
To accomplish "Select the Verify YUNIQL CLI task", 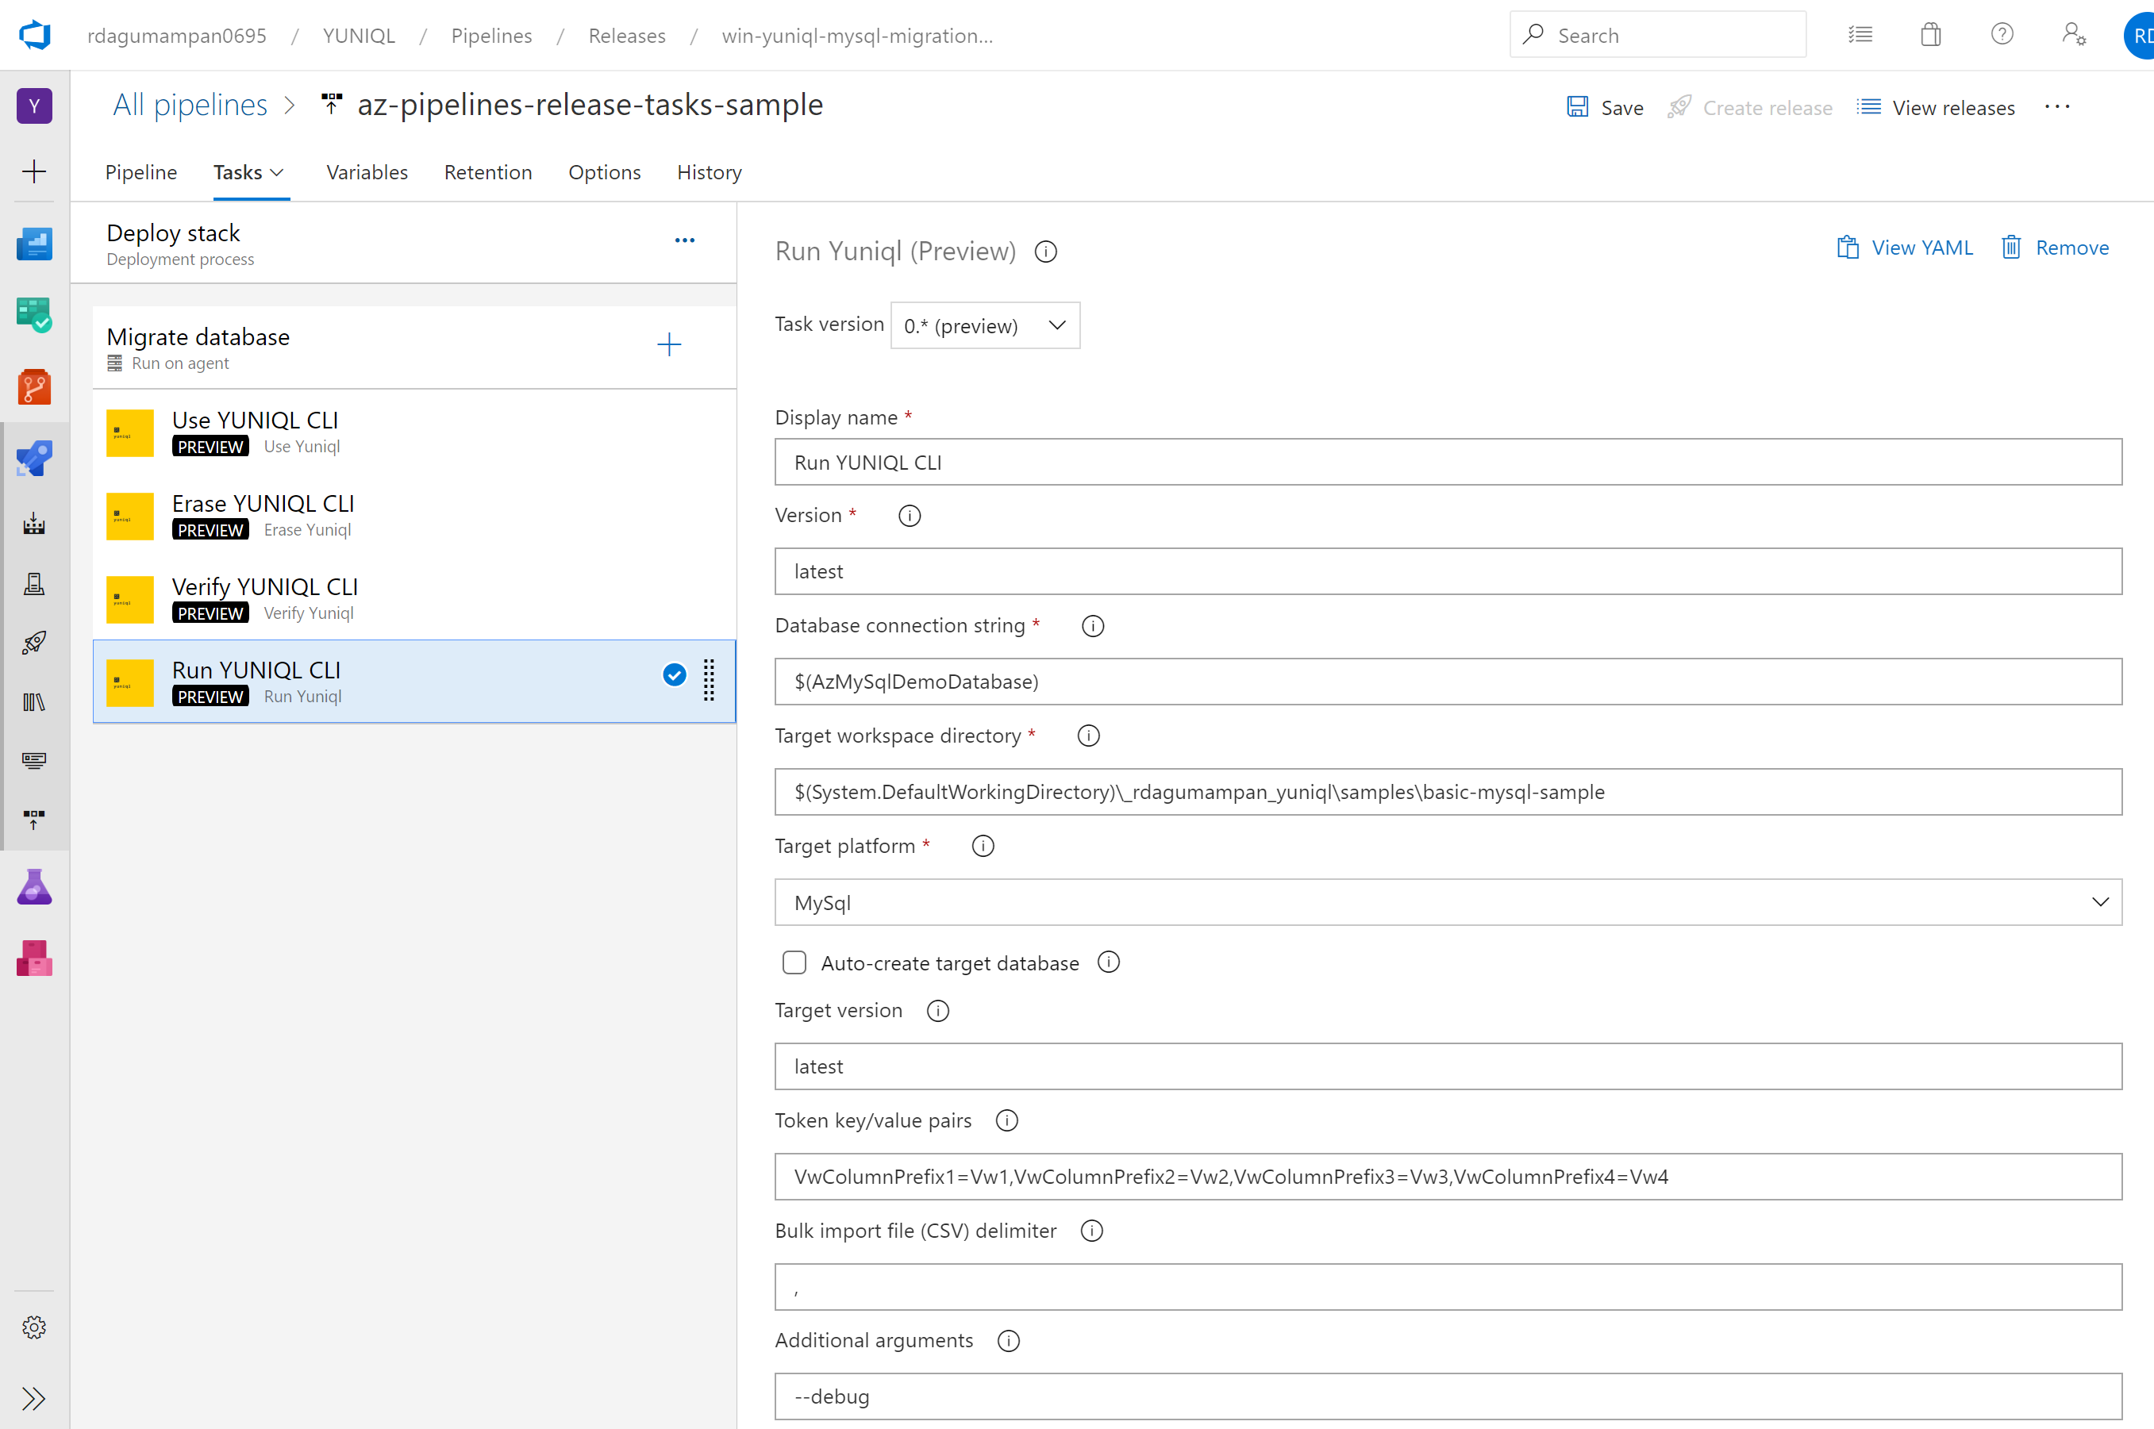I will click(x=415, y=599).
